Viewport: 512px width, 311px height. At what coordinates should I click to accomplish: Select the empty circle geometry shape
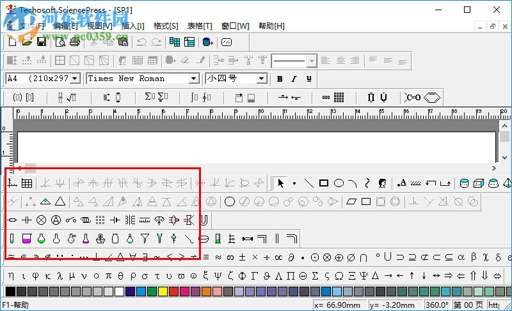(230, 202)
